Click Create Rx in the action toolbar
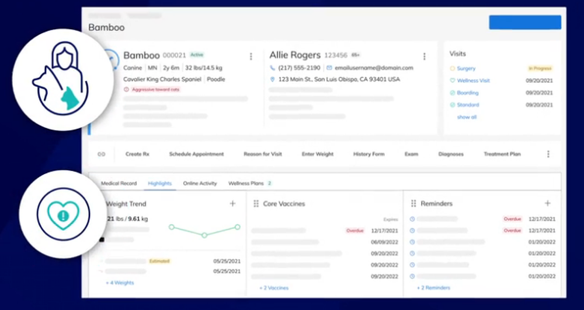The width and height of the screenshot is (584, 310). pos(137,154)
